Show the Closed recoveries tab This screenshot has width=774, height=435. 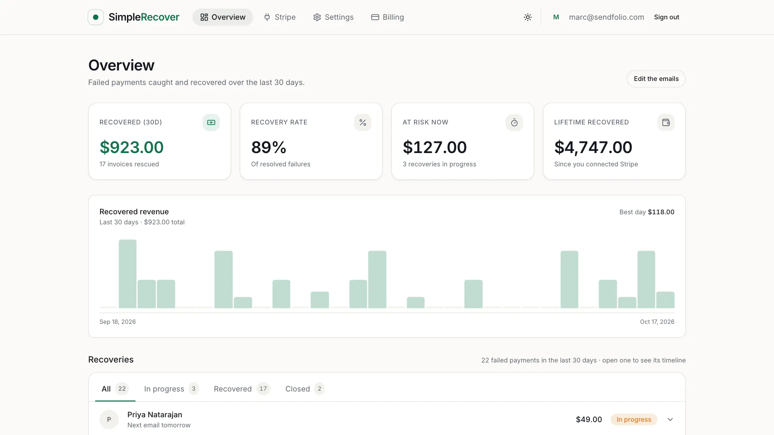[305, 389]
